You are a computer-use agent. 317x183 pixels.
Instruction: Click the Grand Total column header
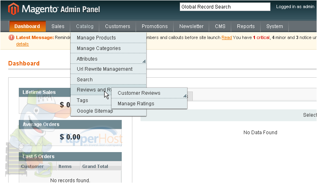click(x=101, y=166)
